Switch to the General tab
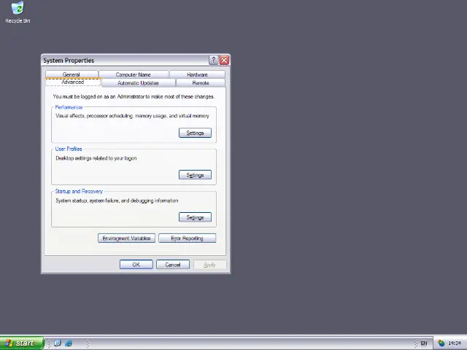 (x=72, y=74)
